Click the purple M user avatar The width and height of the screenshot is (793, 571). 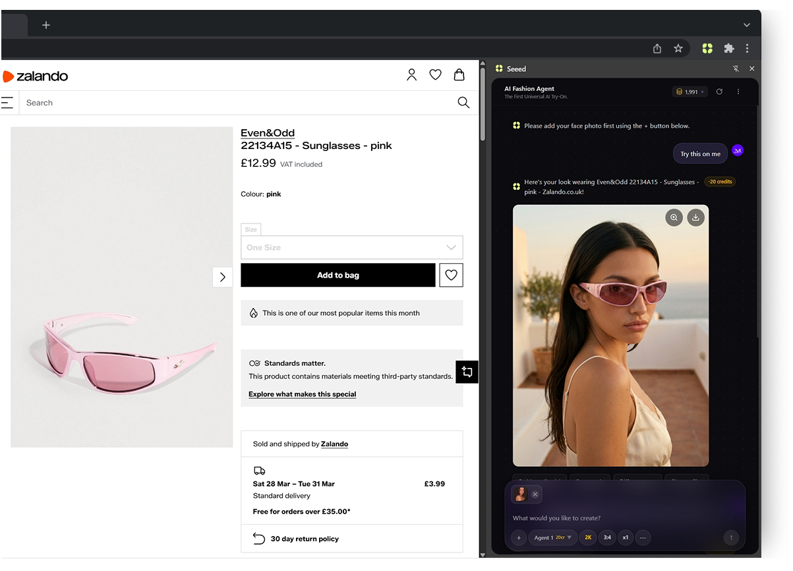click(738, 150)
